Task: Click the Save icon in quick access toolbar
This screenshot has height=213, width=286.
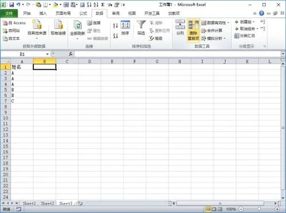Action: point(11,5)
